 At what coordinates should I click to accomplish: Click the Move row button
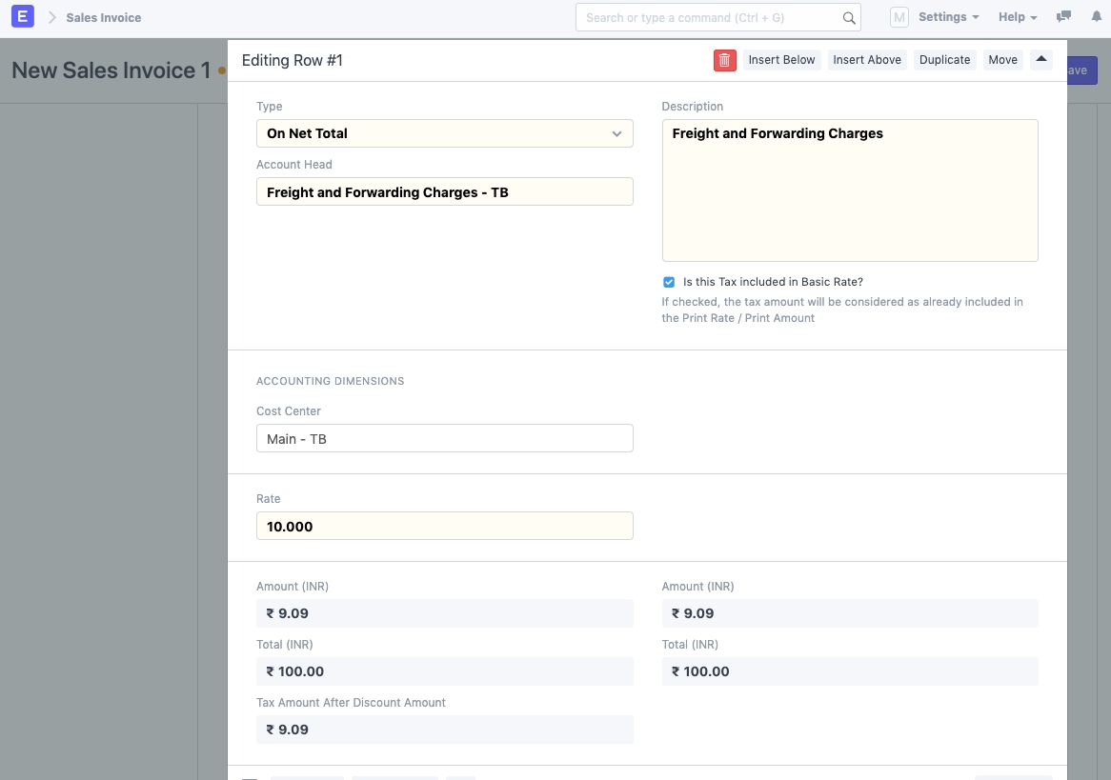pyautogui.click(x=1002, y=60)
